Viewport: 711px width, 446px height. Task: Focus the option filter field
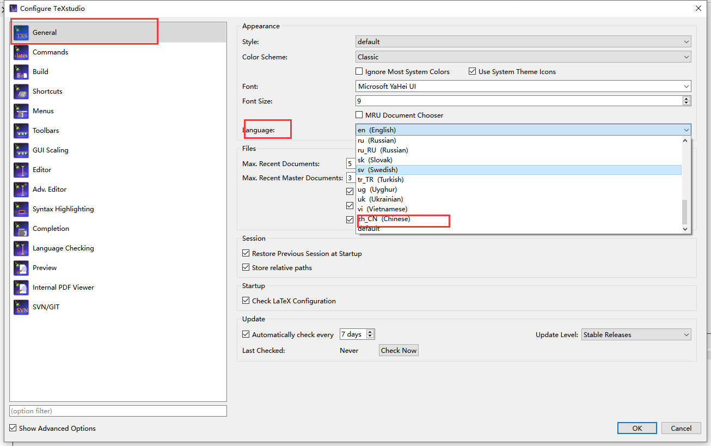(x=118, y=411)
